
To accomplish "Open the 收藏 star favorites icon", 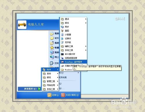I will [52, 48].
